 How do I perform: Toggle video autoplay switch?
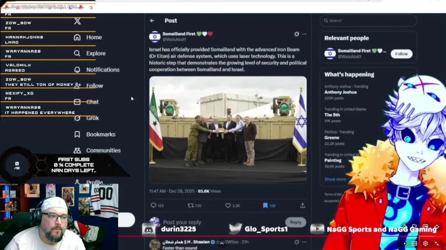[404, 244]
